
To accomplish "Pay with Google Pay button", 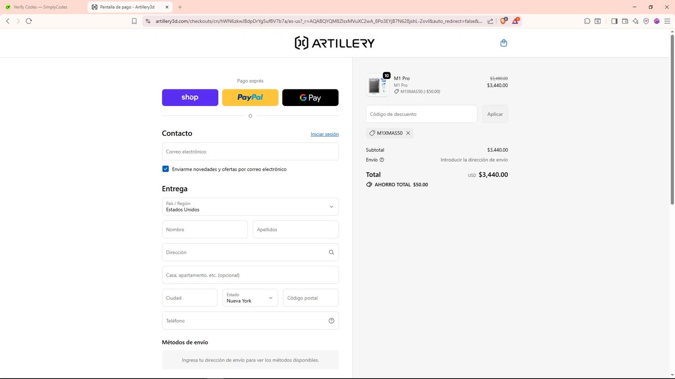I will click(x=310, y=97).
